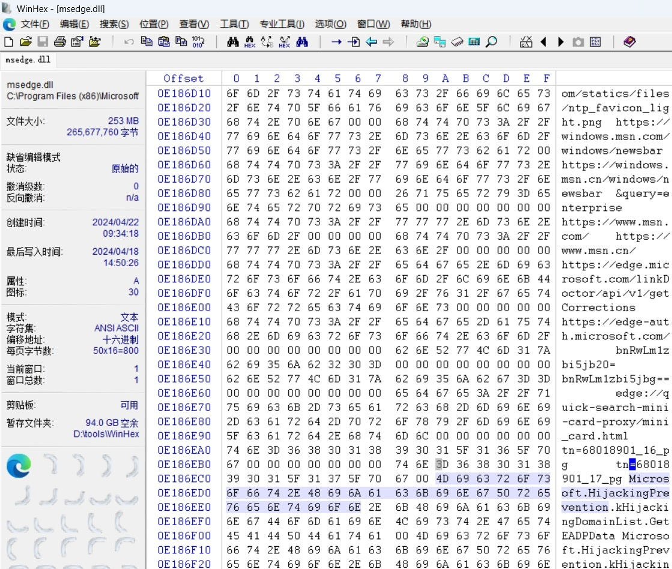The image size is (672, 569).
Task: Click the blue simultaneous search binoculars icon
Action: coord(302,42)
